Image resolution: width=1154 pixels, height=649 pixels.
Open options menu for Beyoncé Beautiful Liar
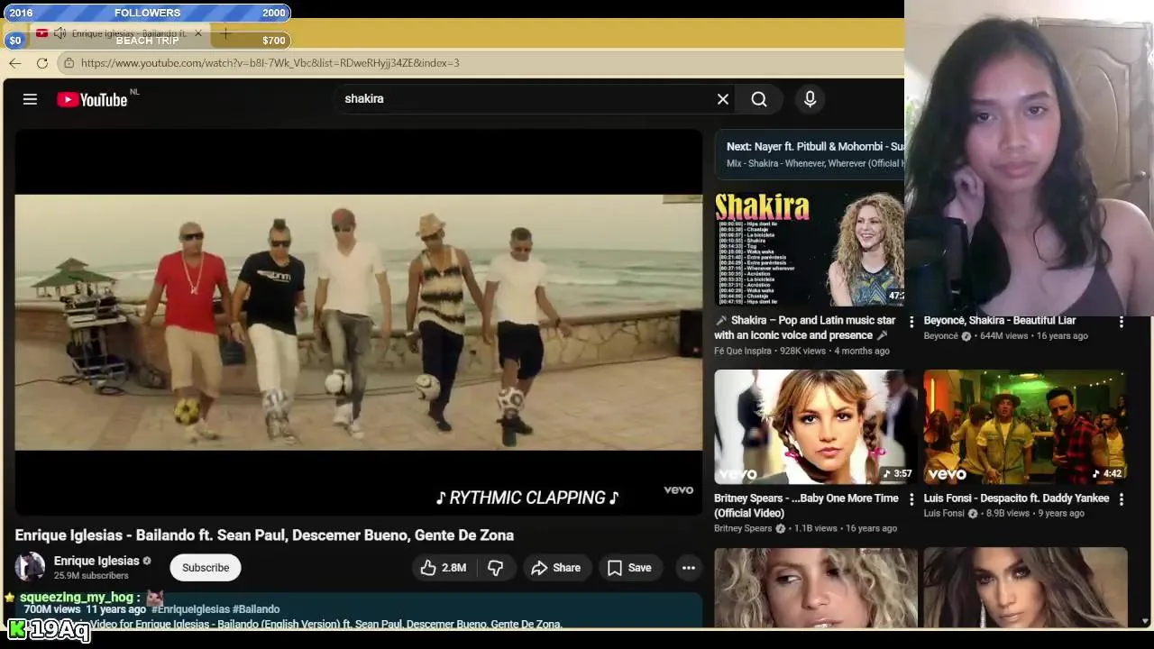pos(1121,322)
